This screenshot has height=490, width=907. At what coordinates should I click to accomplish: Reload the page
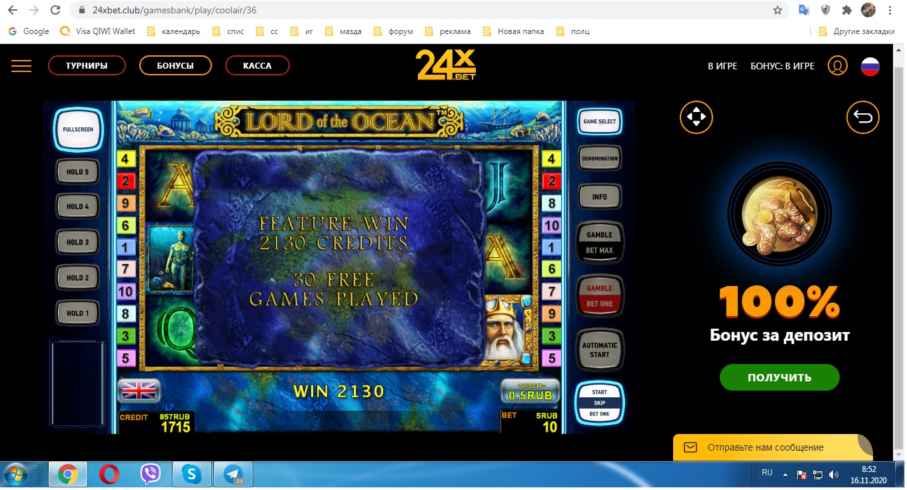pos(56,11)
